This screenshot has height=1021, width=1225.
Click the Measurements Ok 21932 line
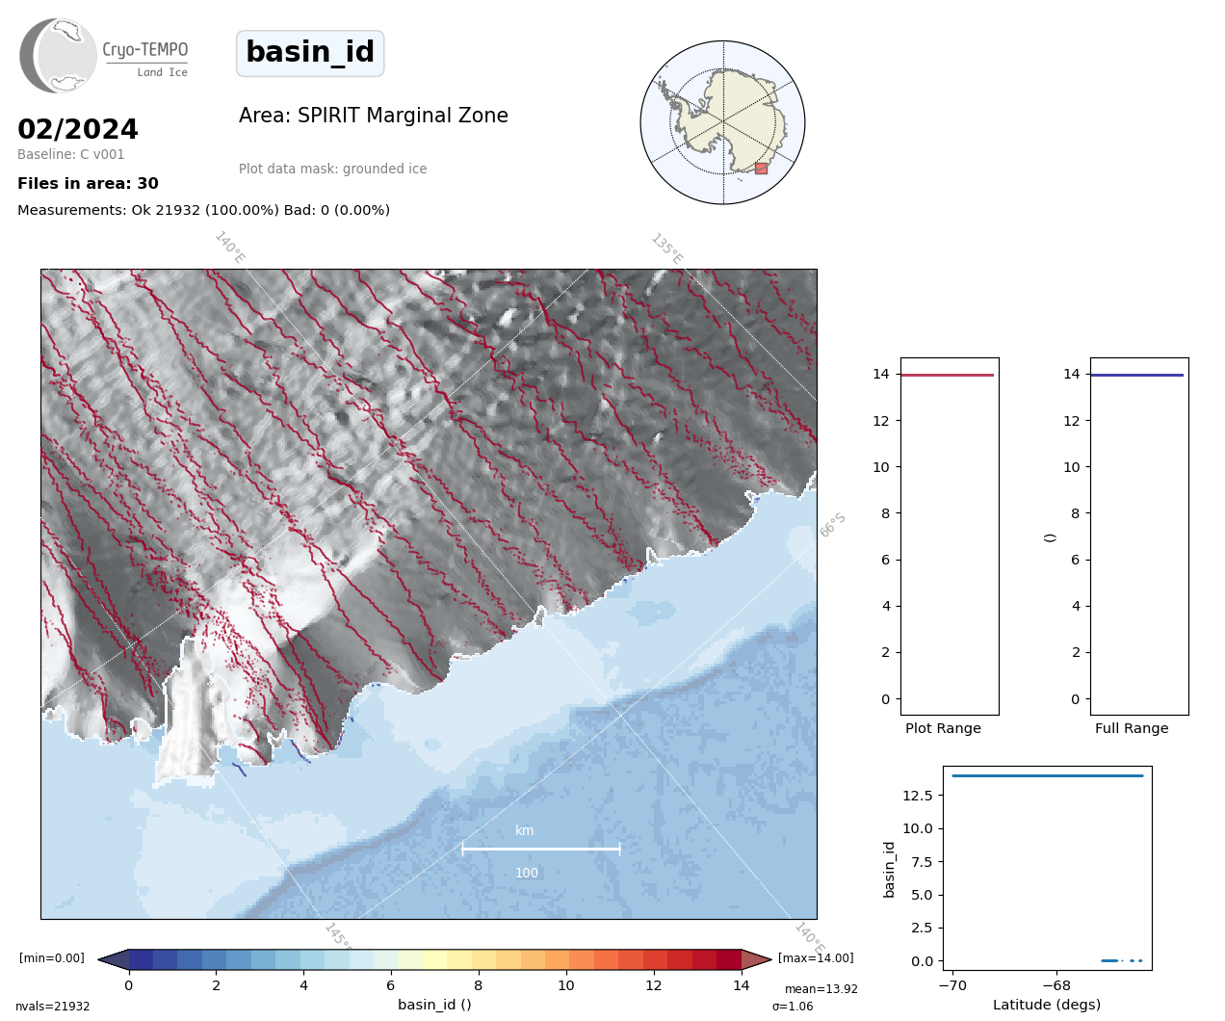pyautogui.click(x=203, y=210)
